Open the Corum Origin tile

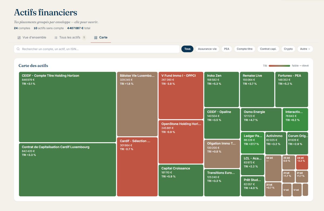[298, 143]
